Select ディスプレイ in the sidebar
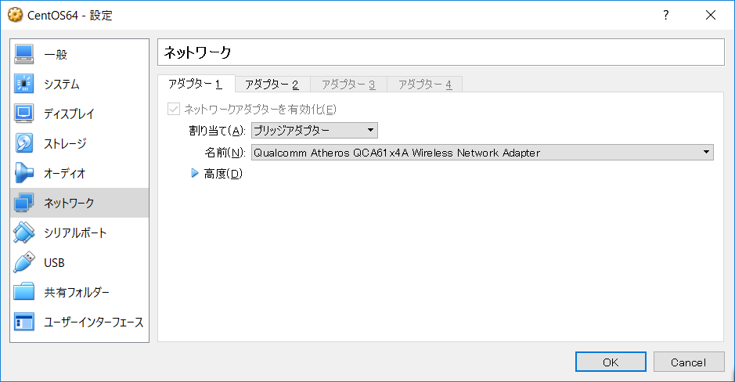This screenshot has height=382, width=735. click(79, 114)
